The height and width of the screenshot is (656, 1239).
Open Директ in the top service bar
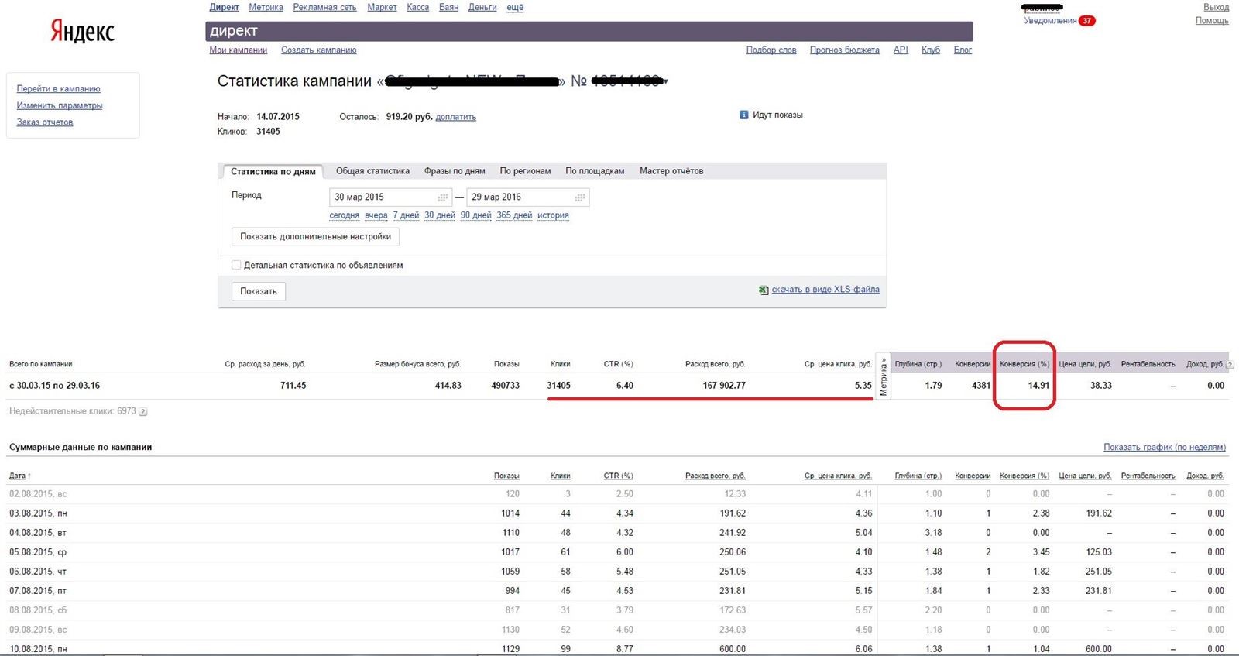(x=224, y=8)
